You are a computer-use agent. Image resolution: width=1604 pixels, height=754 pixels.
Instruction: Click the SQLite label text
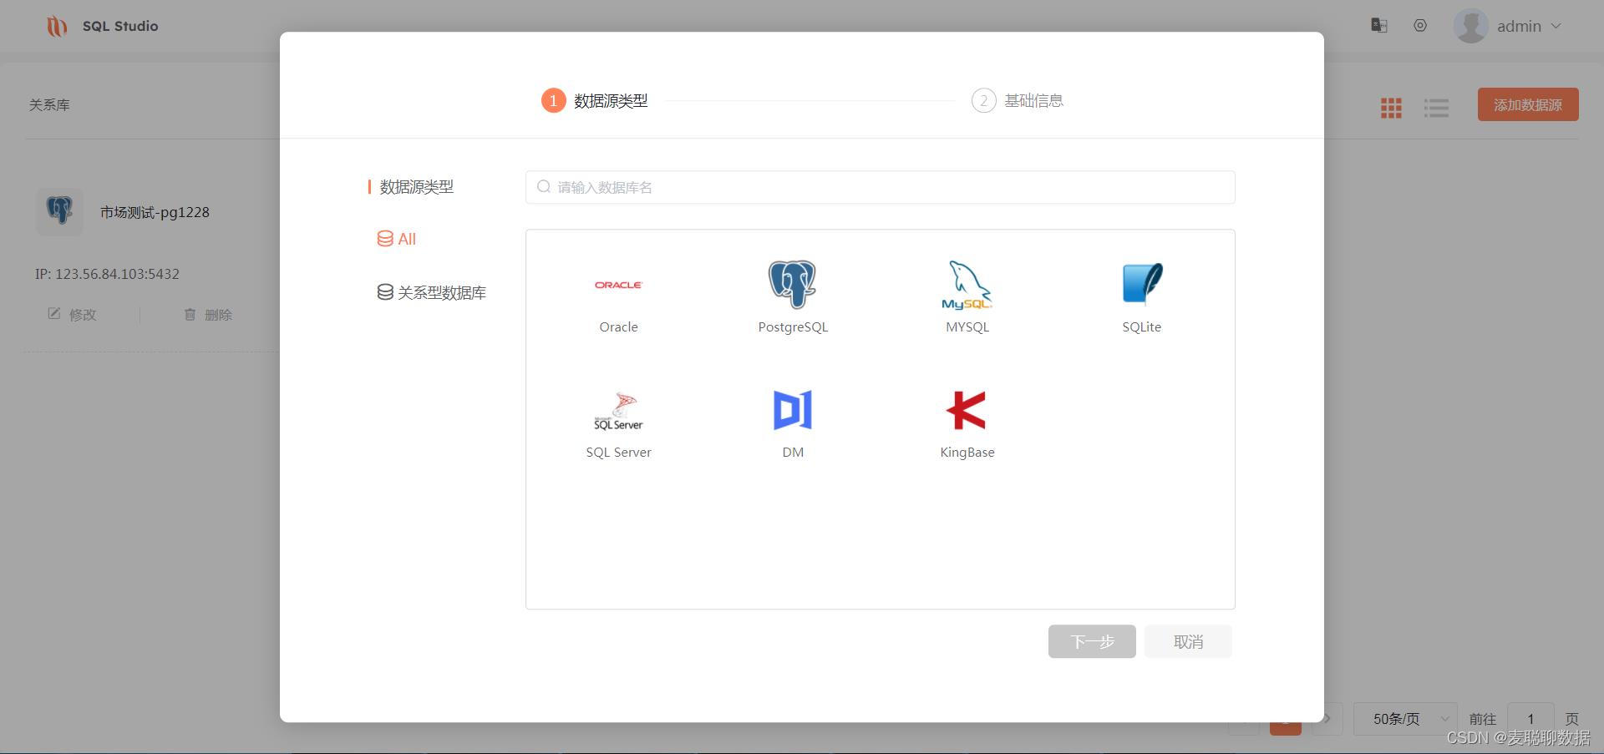point(1141,327)
